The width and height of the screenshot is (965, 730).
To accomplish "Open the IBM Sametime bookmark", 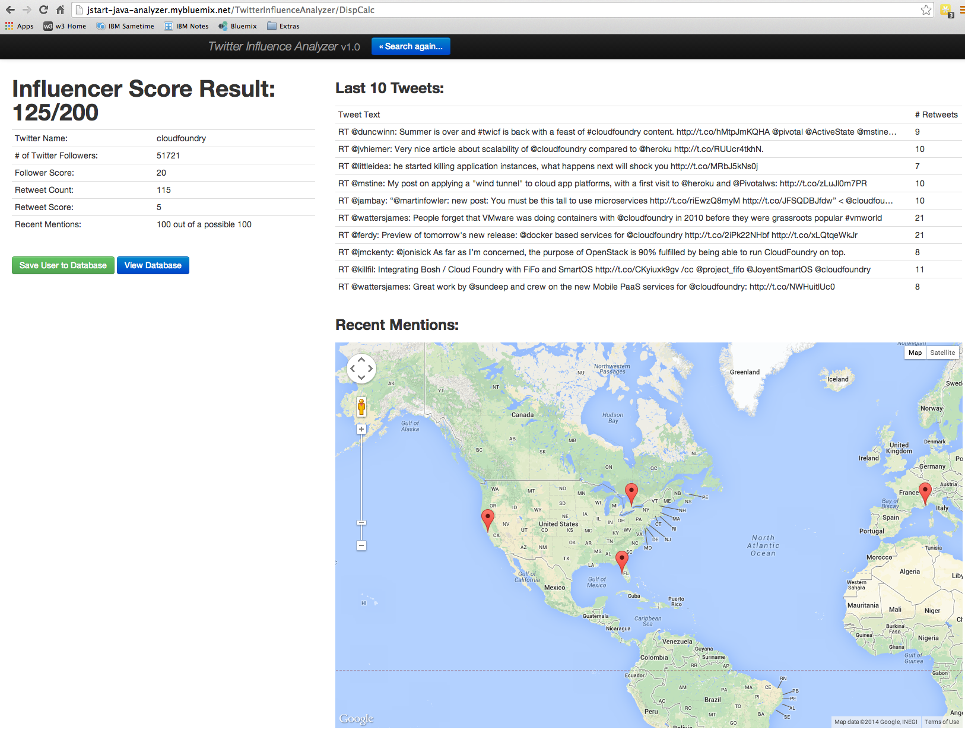I will (x=125, y=26).
